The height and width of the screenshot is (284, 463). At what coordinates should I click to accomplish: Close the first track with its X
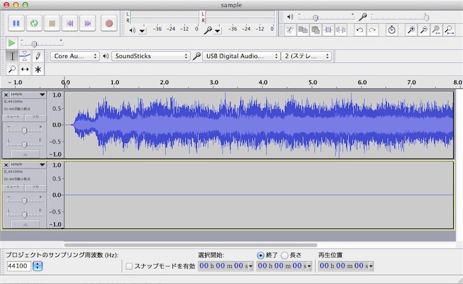[6, 95]
